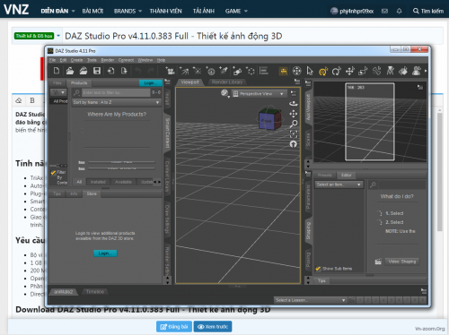This screenshot has height=335, width=449.
Task: Click the viewport Reset camera control
Action: (294, 144)
